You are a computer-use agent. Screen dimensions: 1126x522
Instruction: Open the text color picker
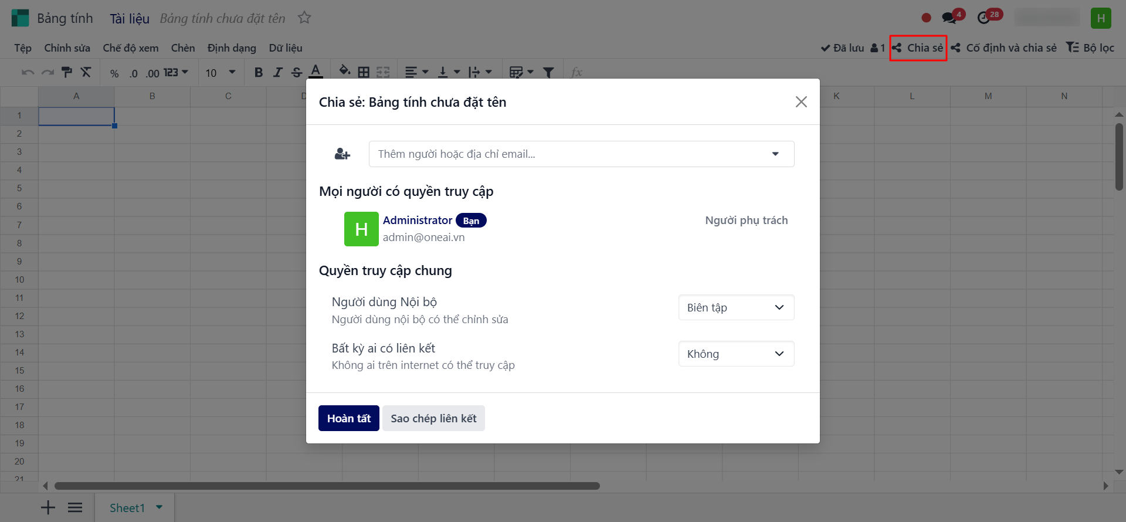(316, 72)
